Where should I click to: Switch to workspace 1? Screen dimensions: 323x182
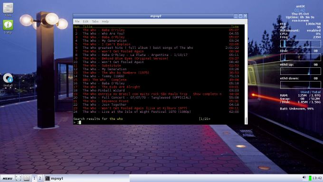tap(34, 178)
